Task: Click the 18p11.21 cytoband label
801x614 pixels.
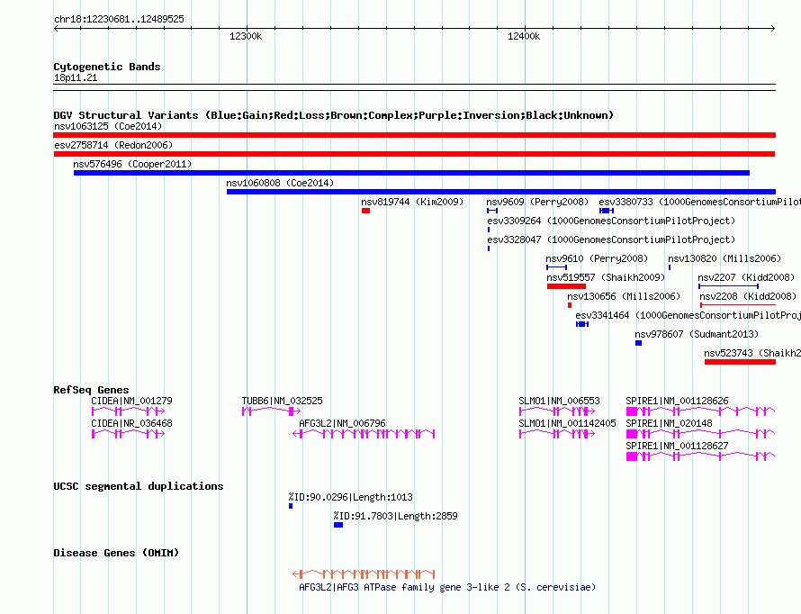Action: tap(76, 77)
